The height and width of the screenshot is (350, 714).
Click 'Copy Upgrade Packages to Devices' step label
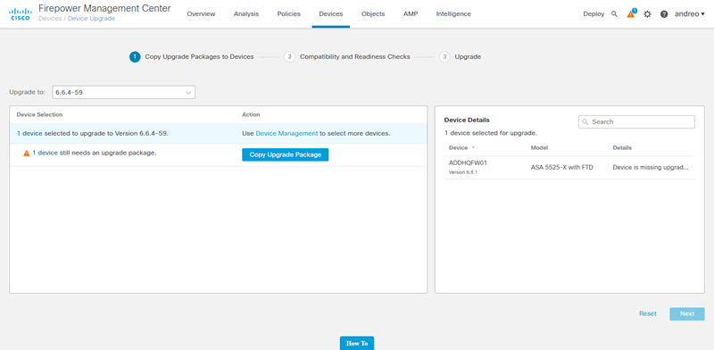199,57
